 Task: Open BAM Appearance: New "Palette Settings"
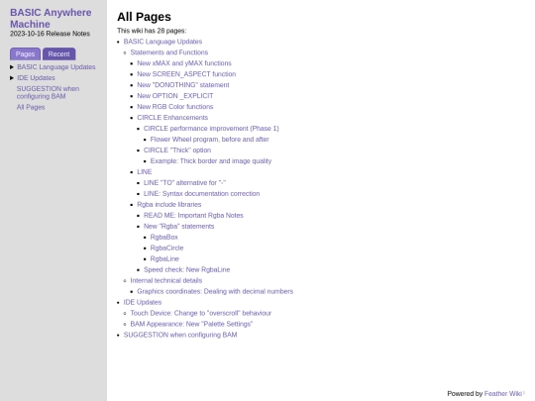pos(191,324)
